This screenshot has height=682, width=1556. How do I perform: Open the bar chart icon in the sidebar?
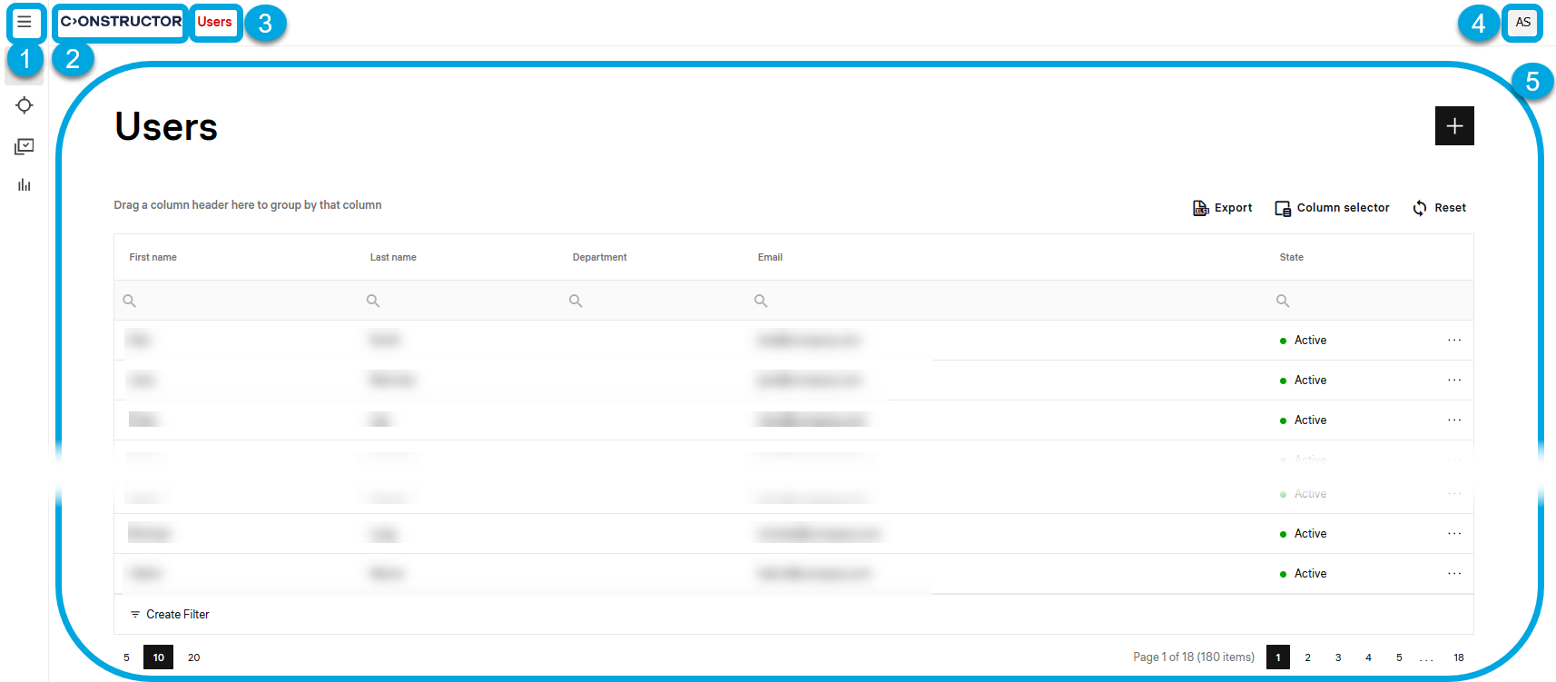pos(25,185)
